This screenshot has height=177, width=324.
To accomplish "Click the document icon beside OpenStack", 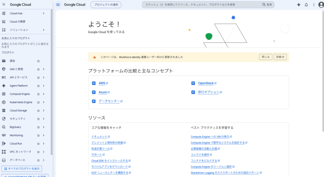I will point(193,83).
